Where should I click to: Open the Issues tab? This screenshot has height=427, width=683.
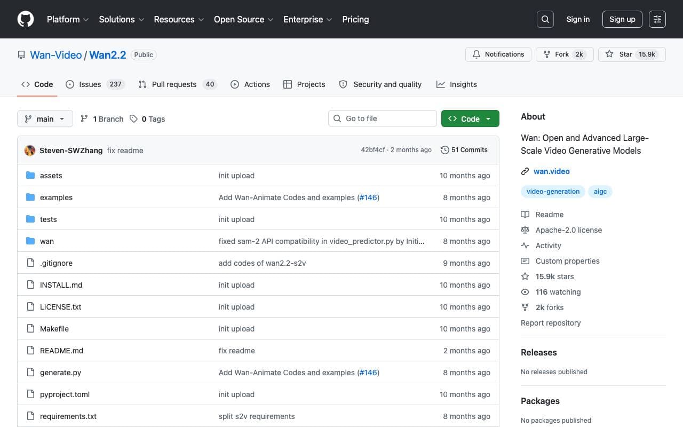pos(95,84)
